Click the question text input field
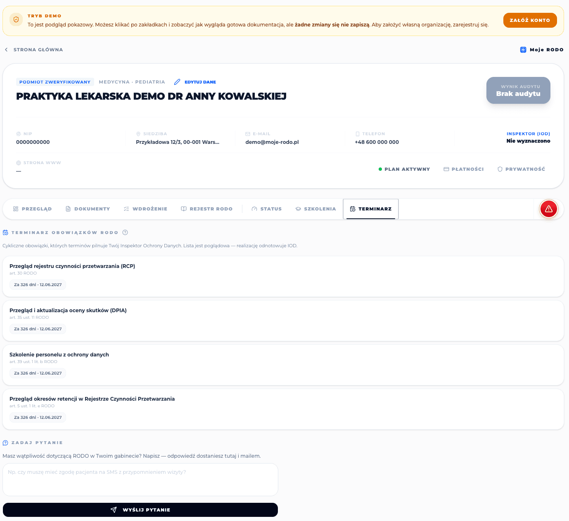The height and width of the screenshot is (521, 569). [140, 480]
